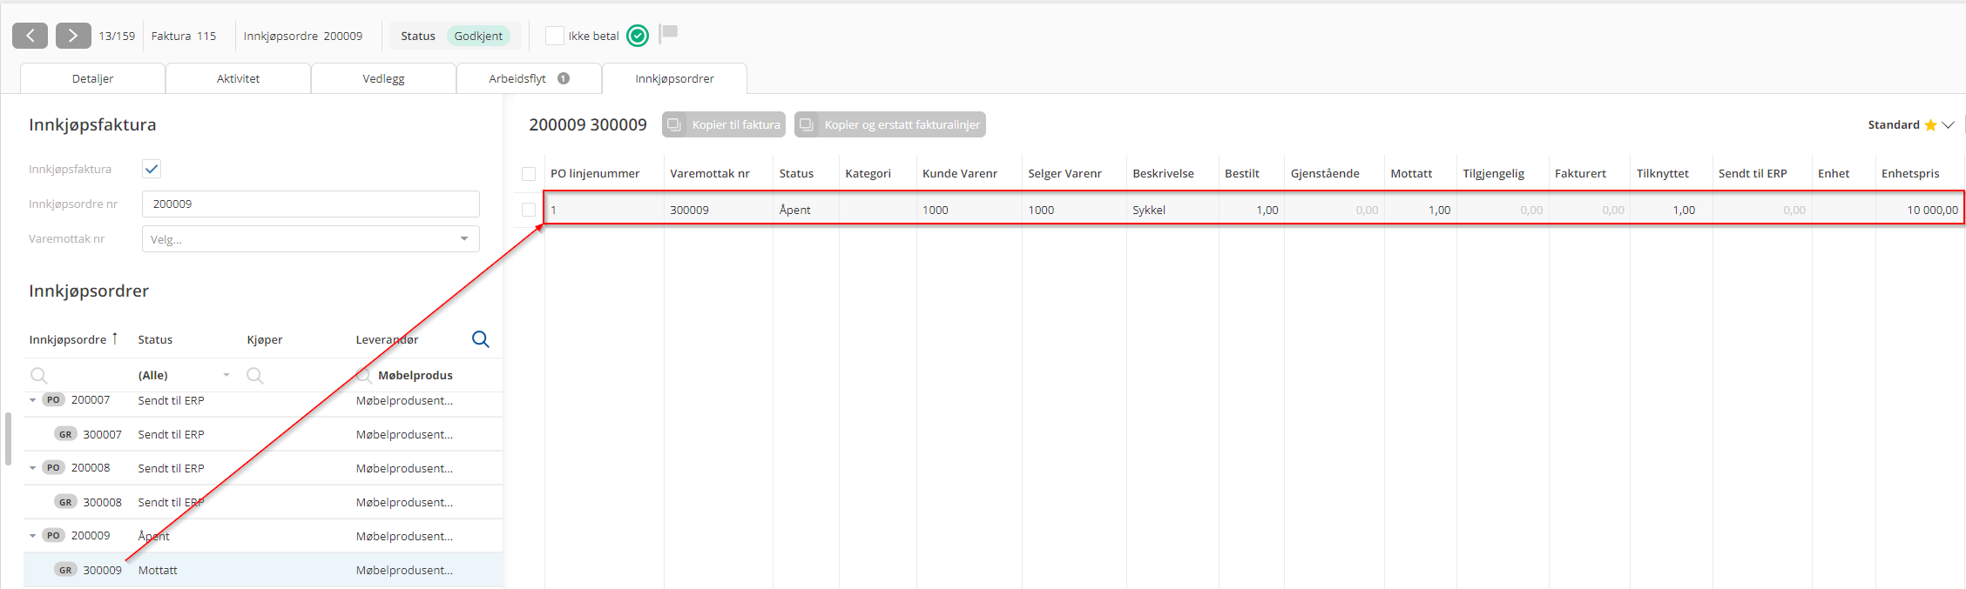Open the Status (Alle) filter dropdown

(x=226, y=375)
